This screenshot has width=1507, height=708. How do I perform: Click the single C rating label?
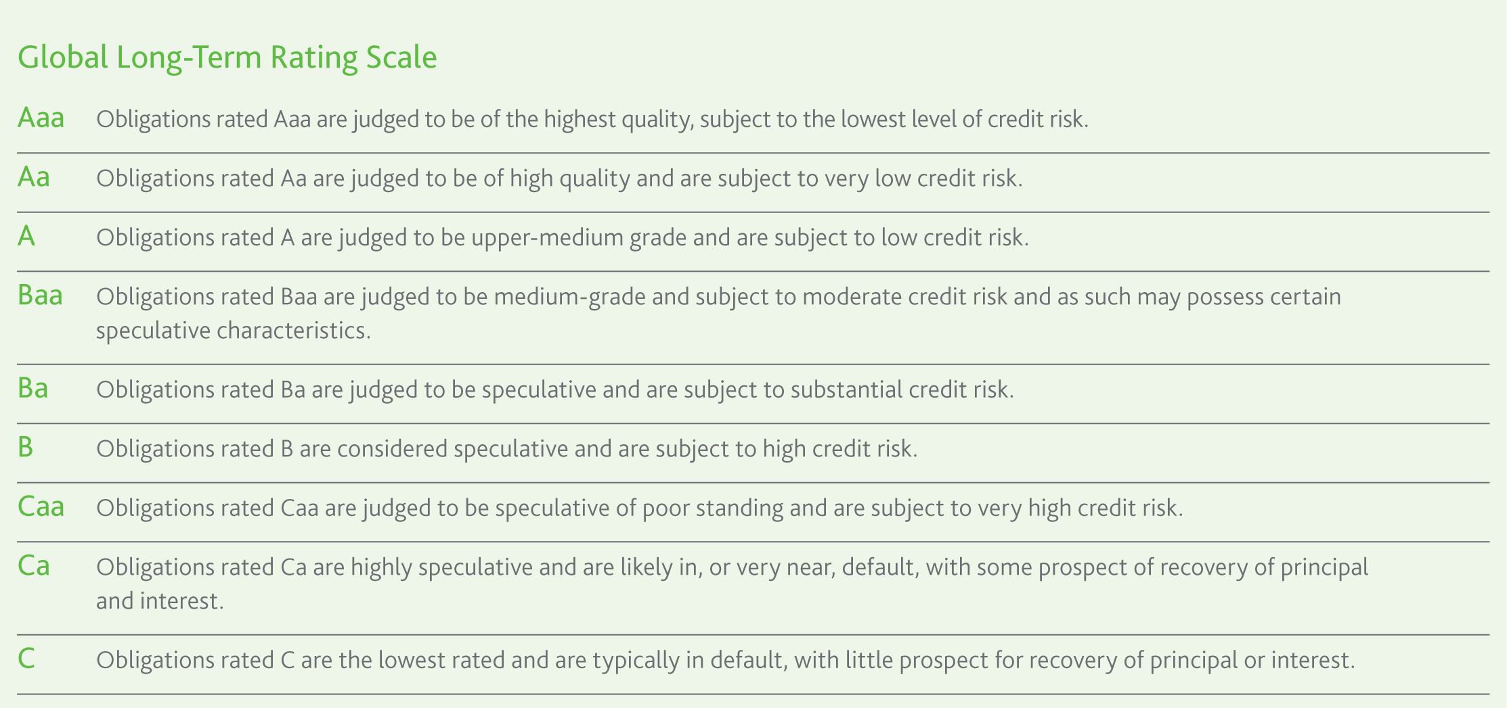[x=26, y=659]
